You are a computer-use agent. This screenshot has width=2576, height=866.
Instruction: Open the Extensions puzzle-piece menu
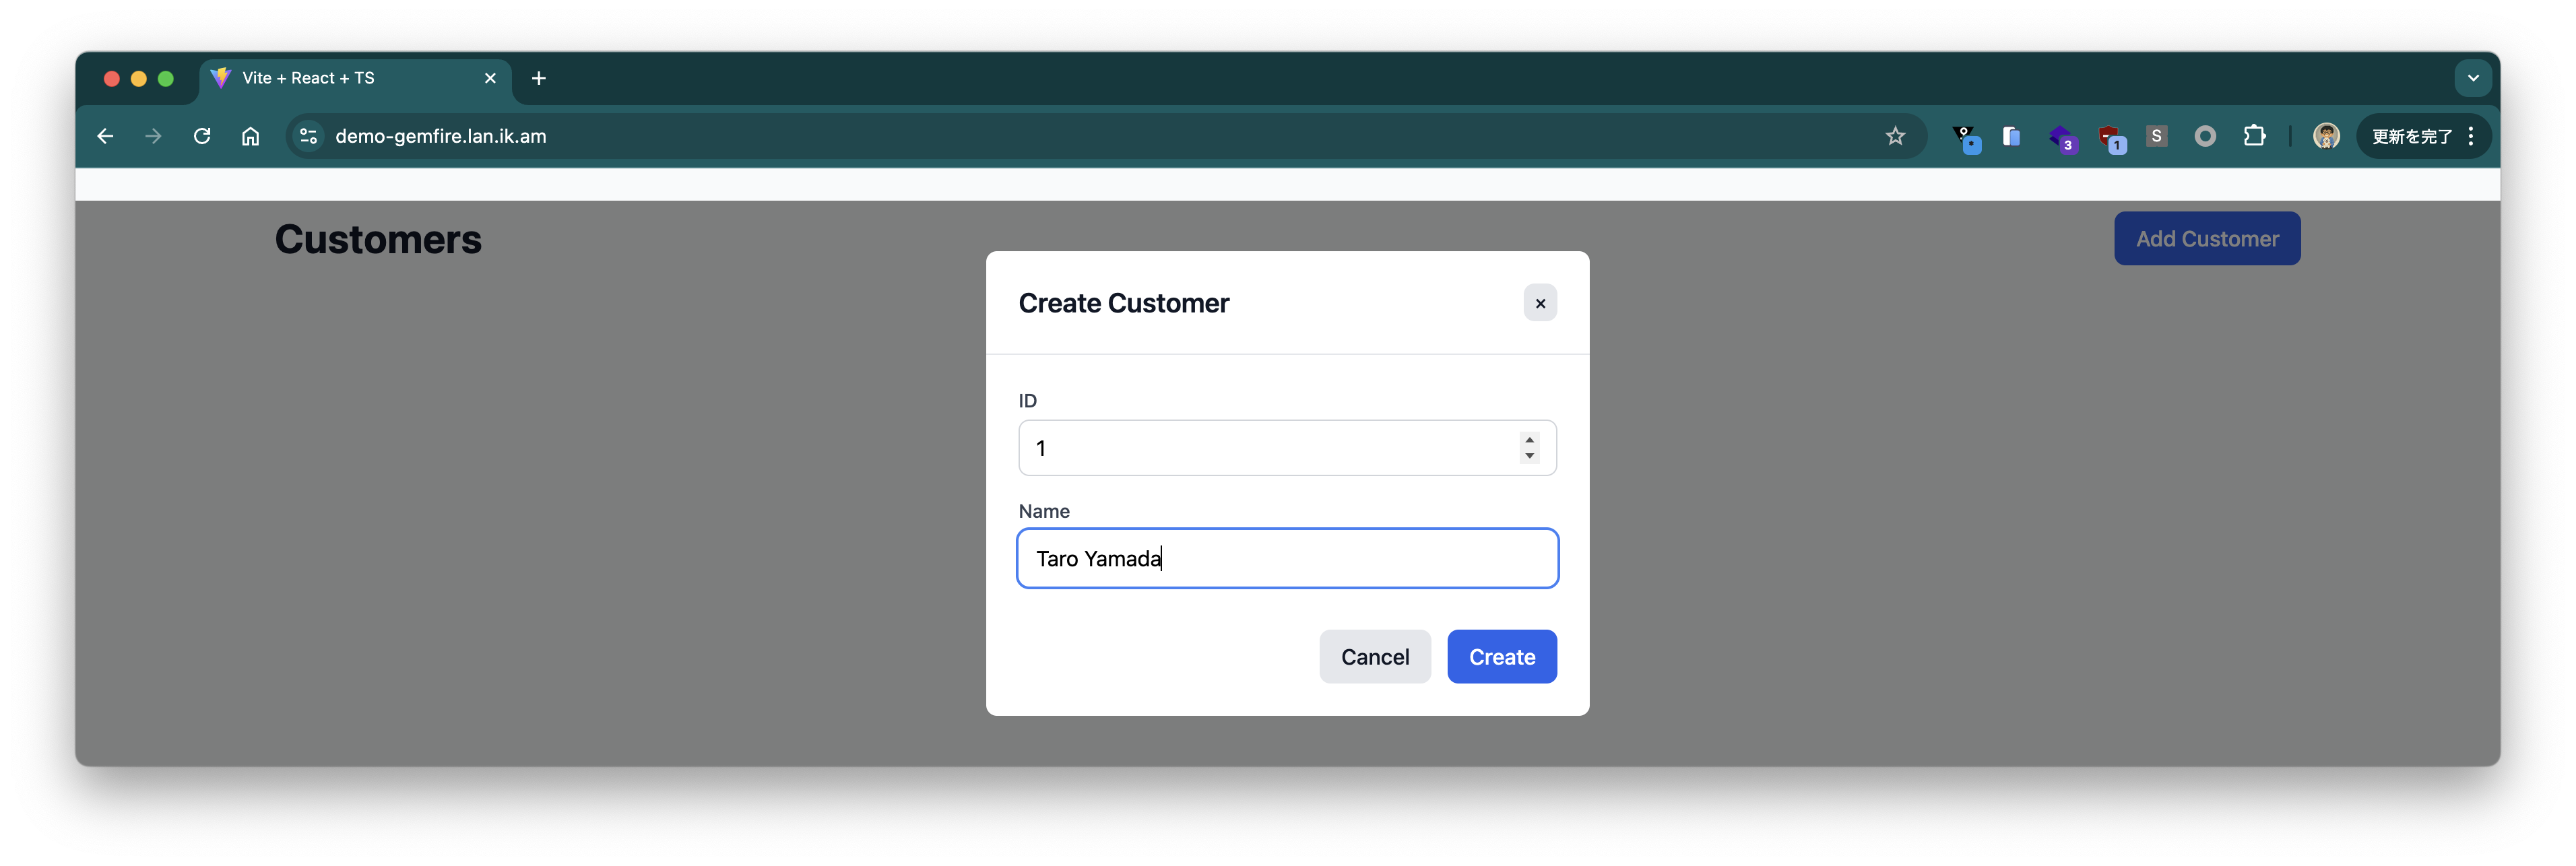[x=2254, y=136]
